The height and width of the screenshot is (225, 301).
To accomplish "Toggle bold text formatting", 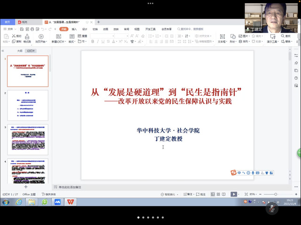I will 92,41.
